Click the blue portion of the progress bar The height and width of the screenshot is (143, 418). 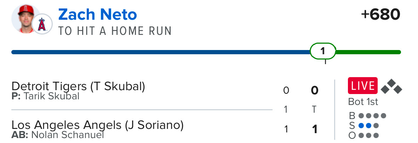coord(159,52)
